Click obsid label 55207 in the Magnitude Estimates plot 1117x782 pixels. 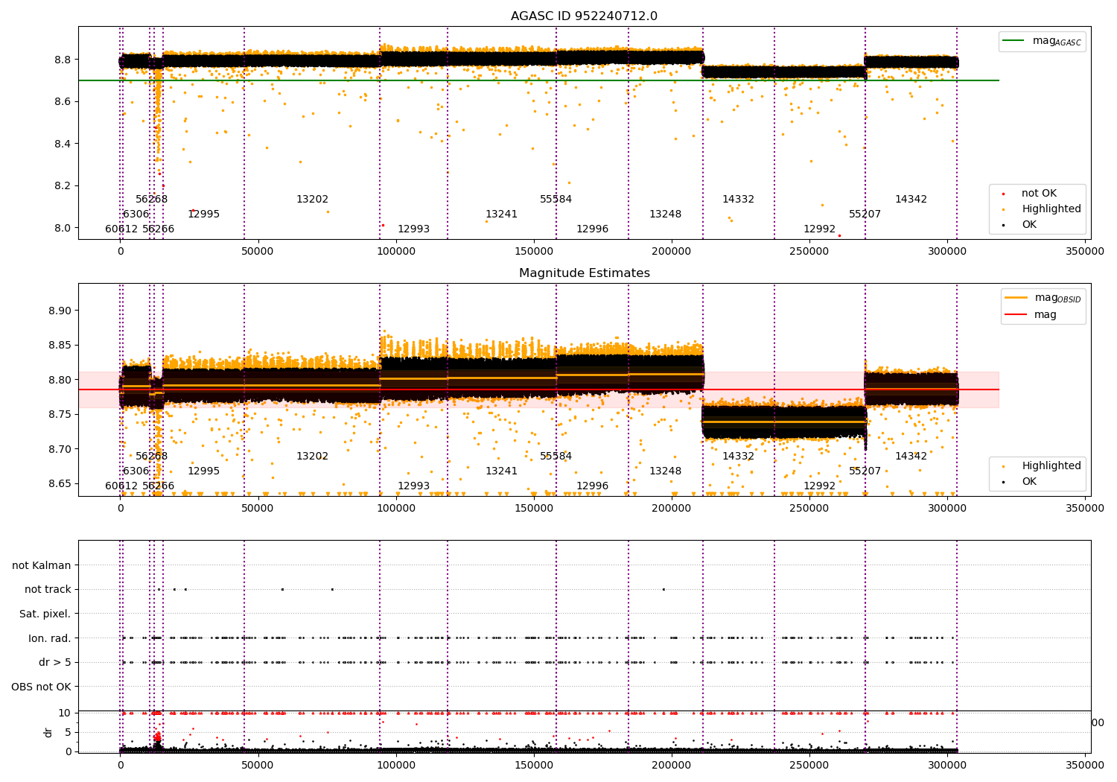pos(865,471)
